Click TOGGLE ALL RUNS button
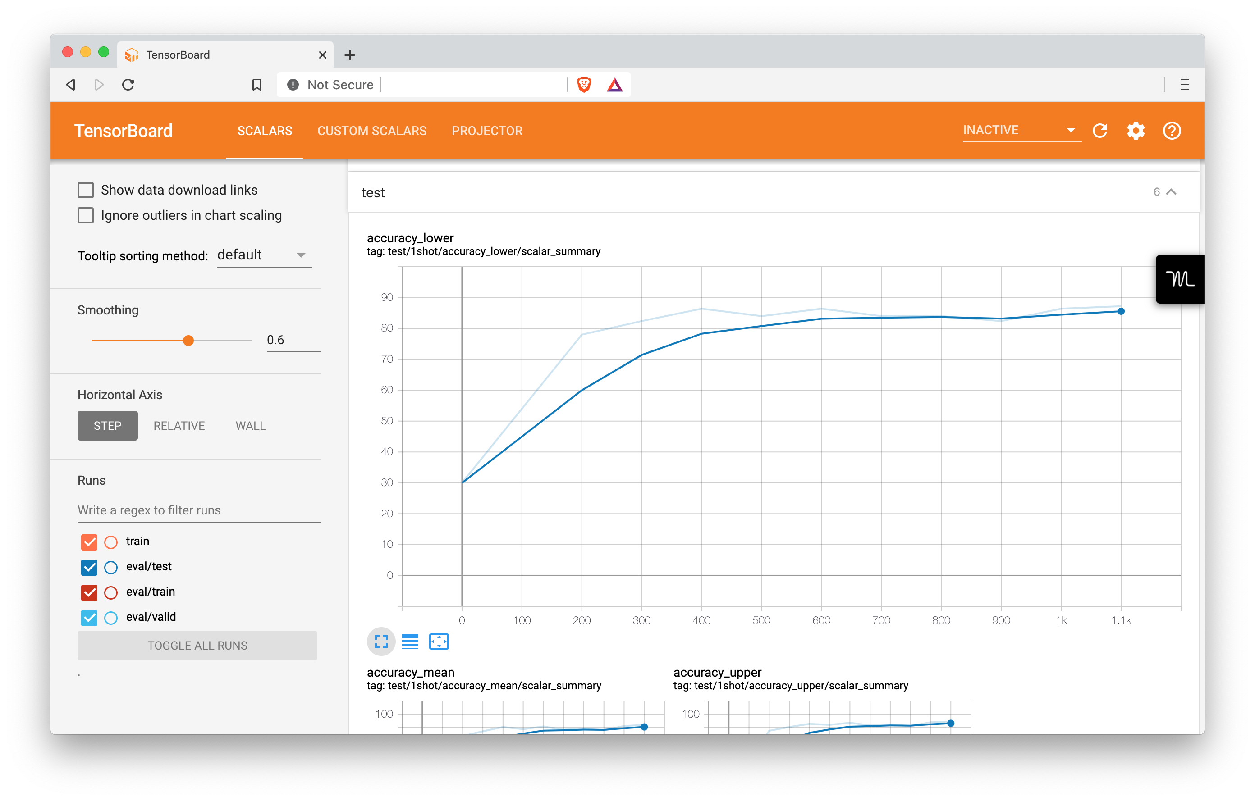1255x801 pixels. (197, 645)
